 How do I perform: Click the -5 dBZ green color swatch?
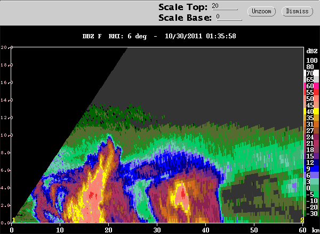[x=316, y=194]
